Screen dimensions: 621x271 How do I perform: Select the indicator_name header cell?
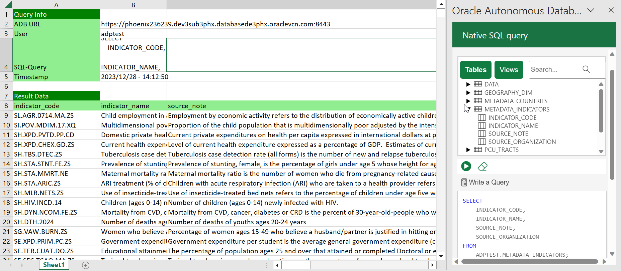(x=133, y=106)
